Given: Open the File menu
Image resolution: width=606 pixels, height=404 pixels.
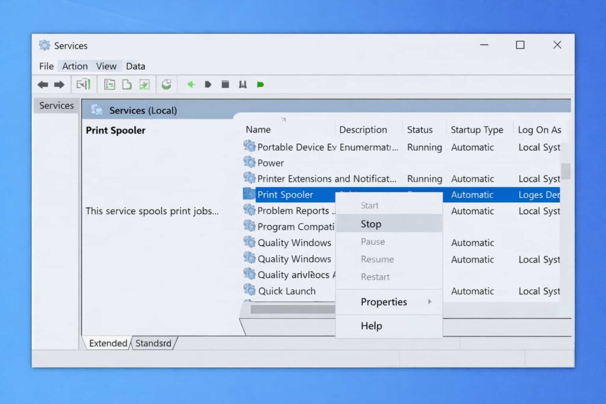Looking at the screenshot, I should tap(46, 66).
